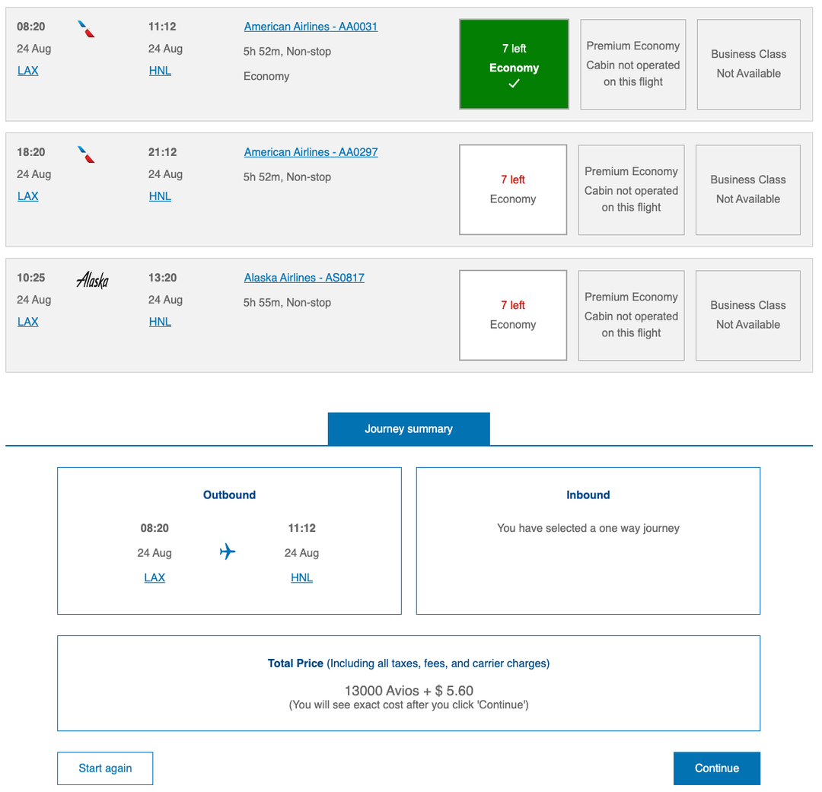Click the American Airlines logo on flight AA0297
The image size is (822, 792).
pos(84,154)
